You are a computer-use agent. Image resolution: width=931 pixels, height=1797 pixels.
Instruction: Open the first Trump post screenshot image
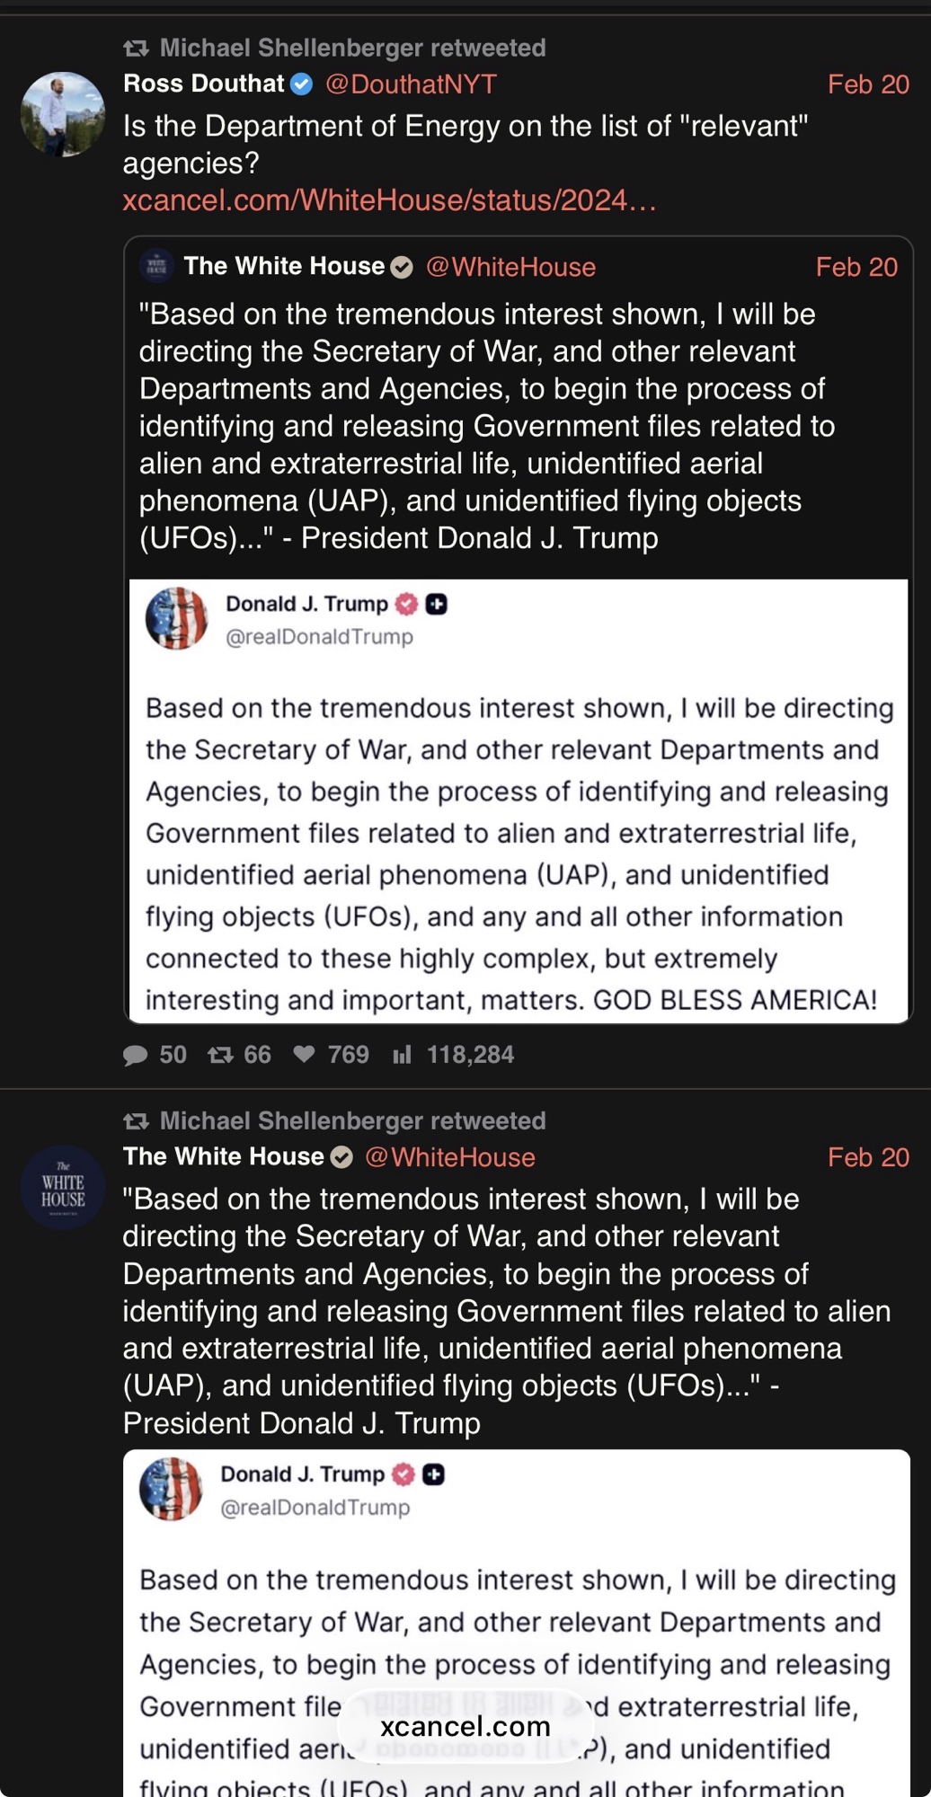pos(518,801)
